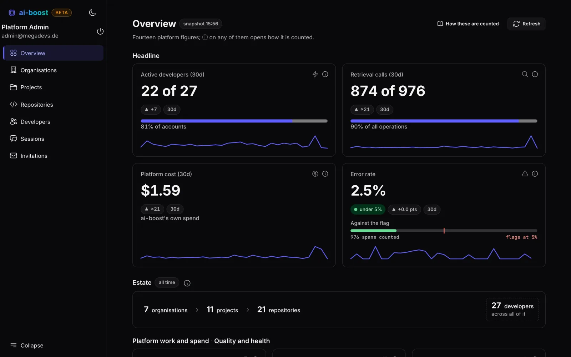Click the 11 projects figure
The height and width of the screenshot is (357, 571).
[222, 310]
